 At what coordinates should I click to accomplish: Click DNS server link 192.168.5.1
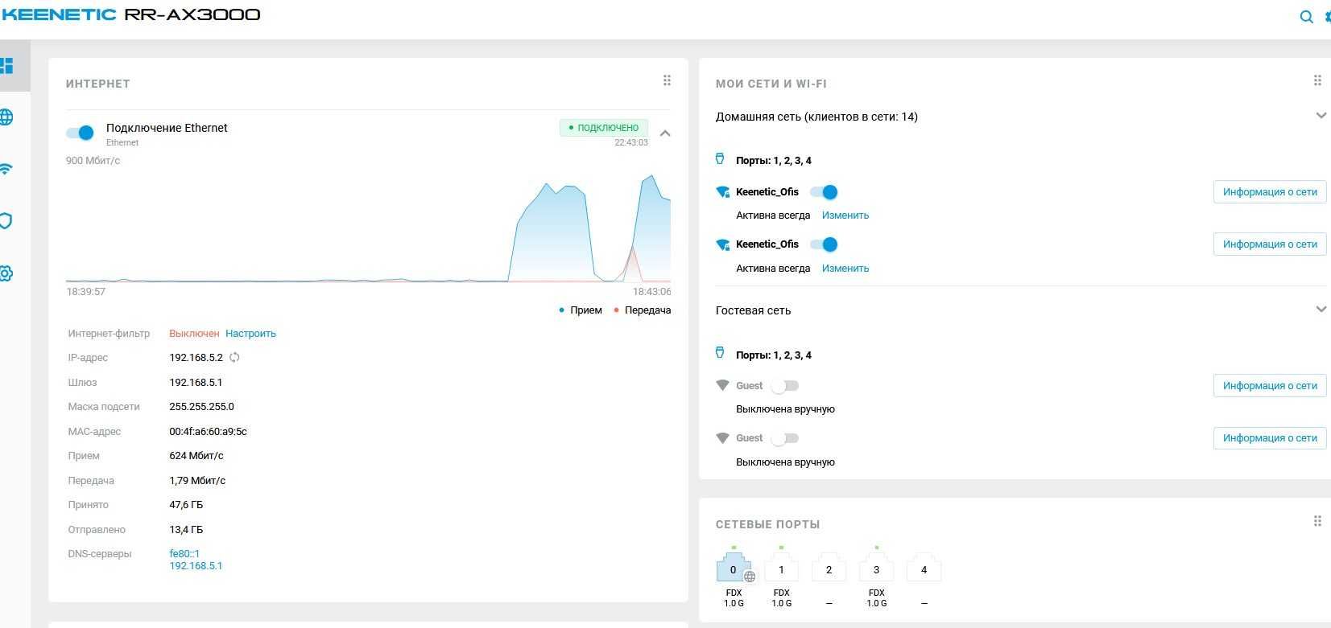196,566
